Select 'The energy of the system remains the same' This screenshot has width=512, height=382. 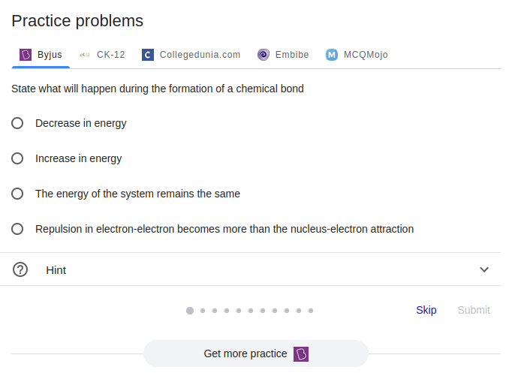[x=17, y=194]
